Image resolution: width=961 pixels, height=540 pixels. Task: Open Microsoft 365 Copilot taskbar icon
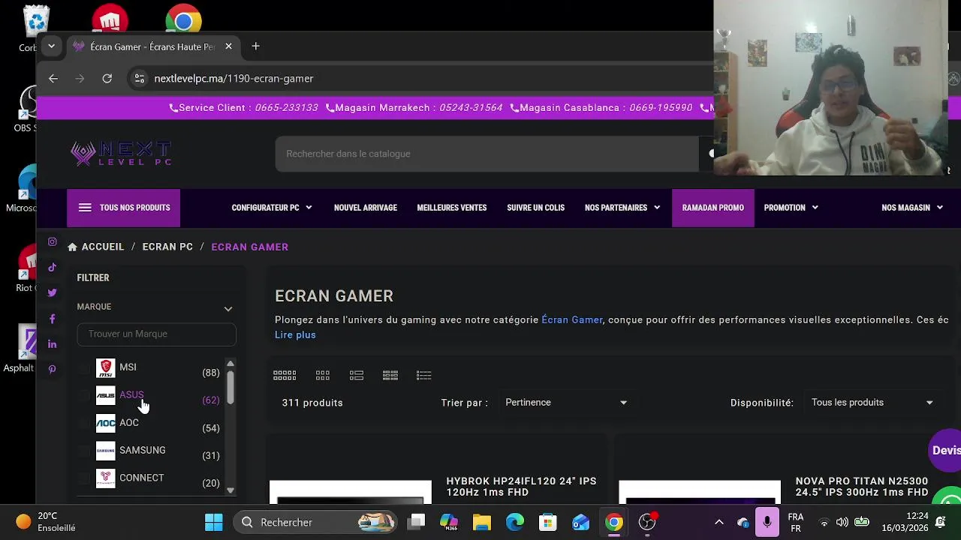(449, 522)
